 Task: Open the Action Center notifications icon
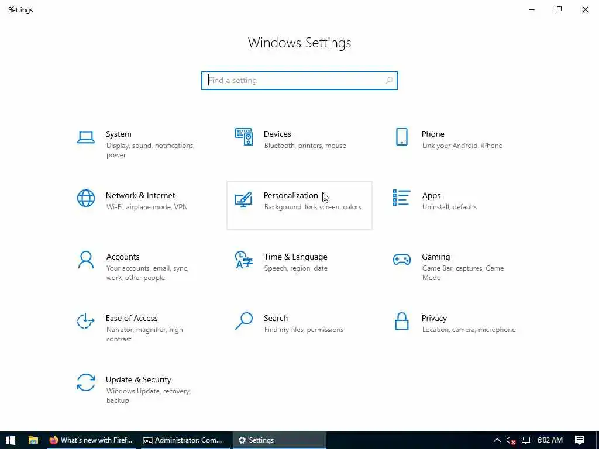pyautogui.click(x=580, y=440)
